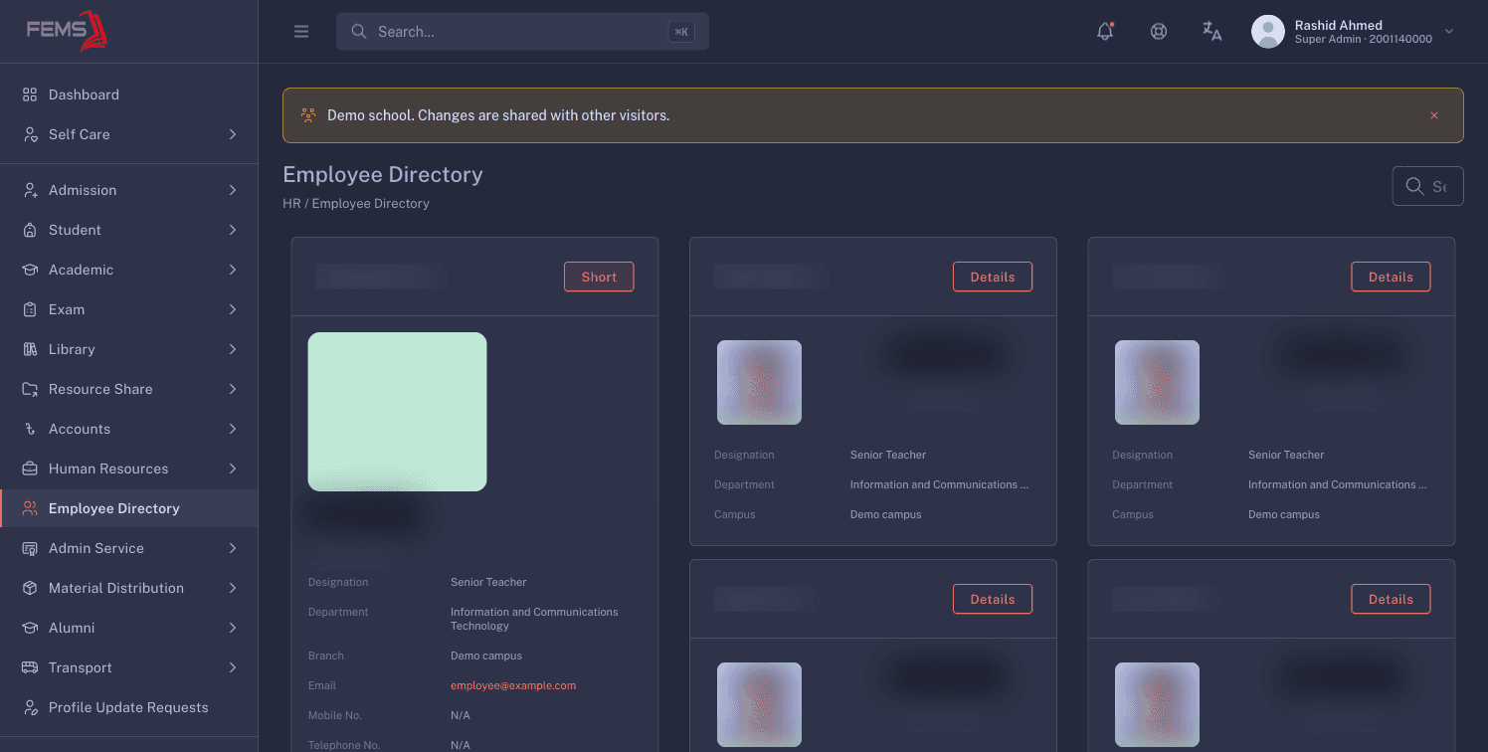Open Employee Directory menu item

(x=129, y=508)
